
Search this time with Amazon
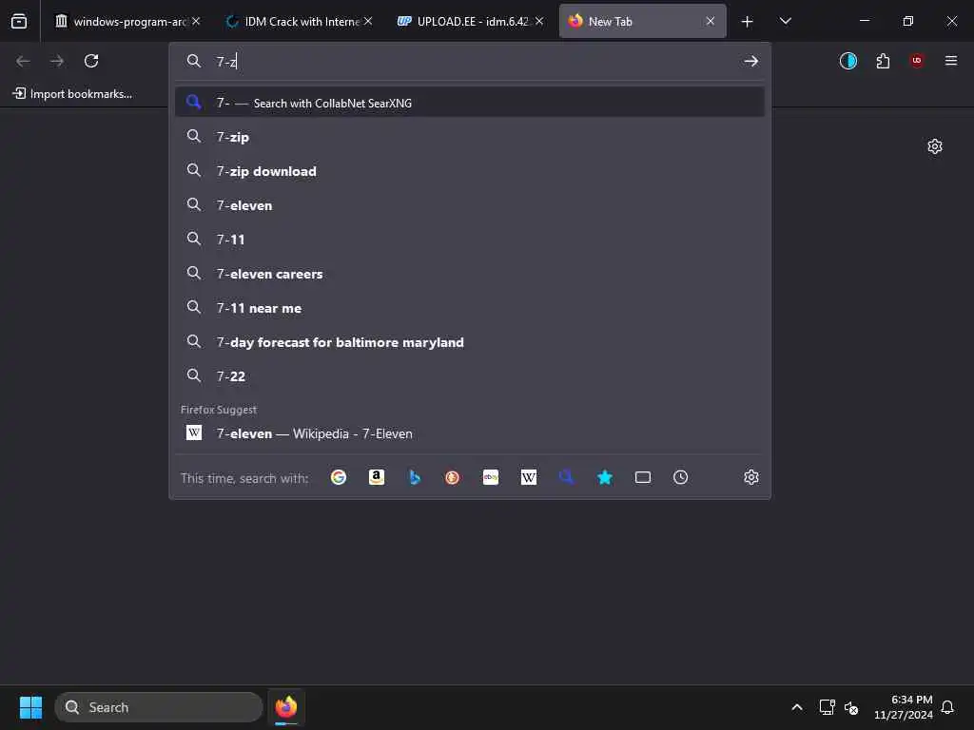click(377, 477)
